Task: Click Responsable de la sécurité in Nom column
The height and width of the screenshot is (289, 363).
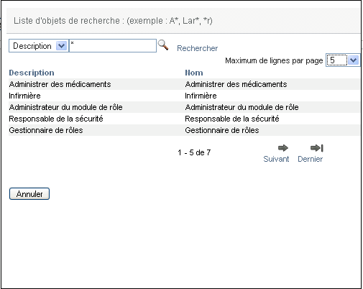Action: (232, 119)
